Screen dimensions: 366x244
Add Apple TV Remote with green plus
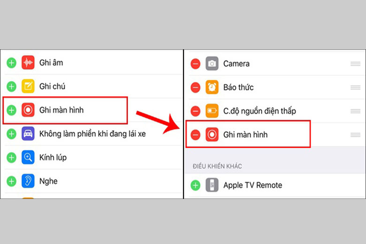[x=195, y=185]
